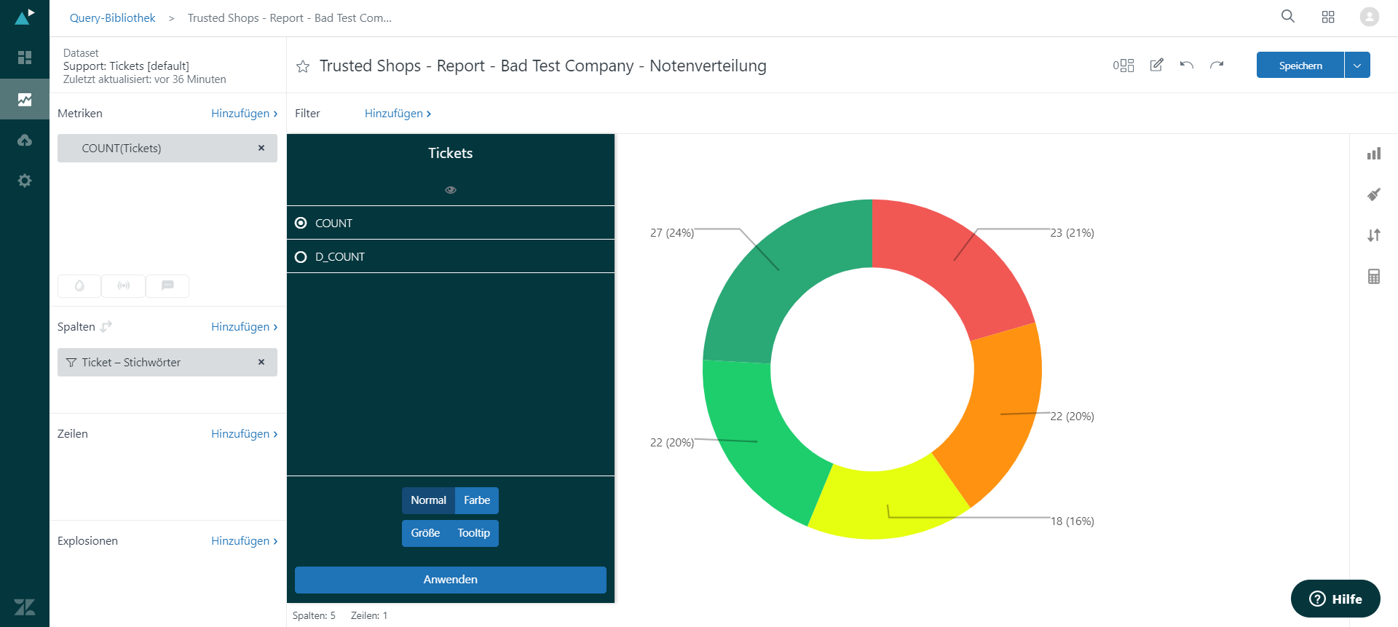This screenshot has height=627, width=1398.
Task: Expand Hinzufügen for Filter
Action: click(x=398, y=114)
